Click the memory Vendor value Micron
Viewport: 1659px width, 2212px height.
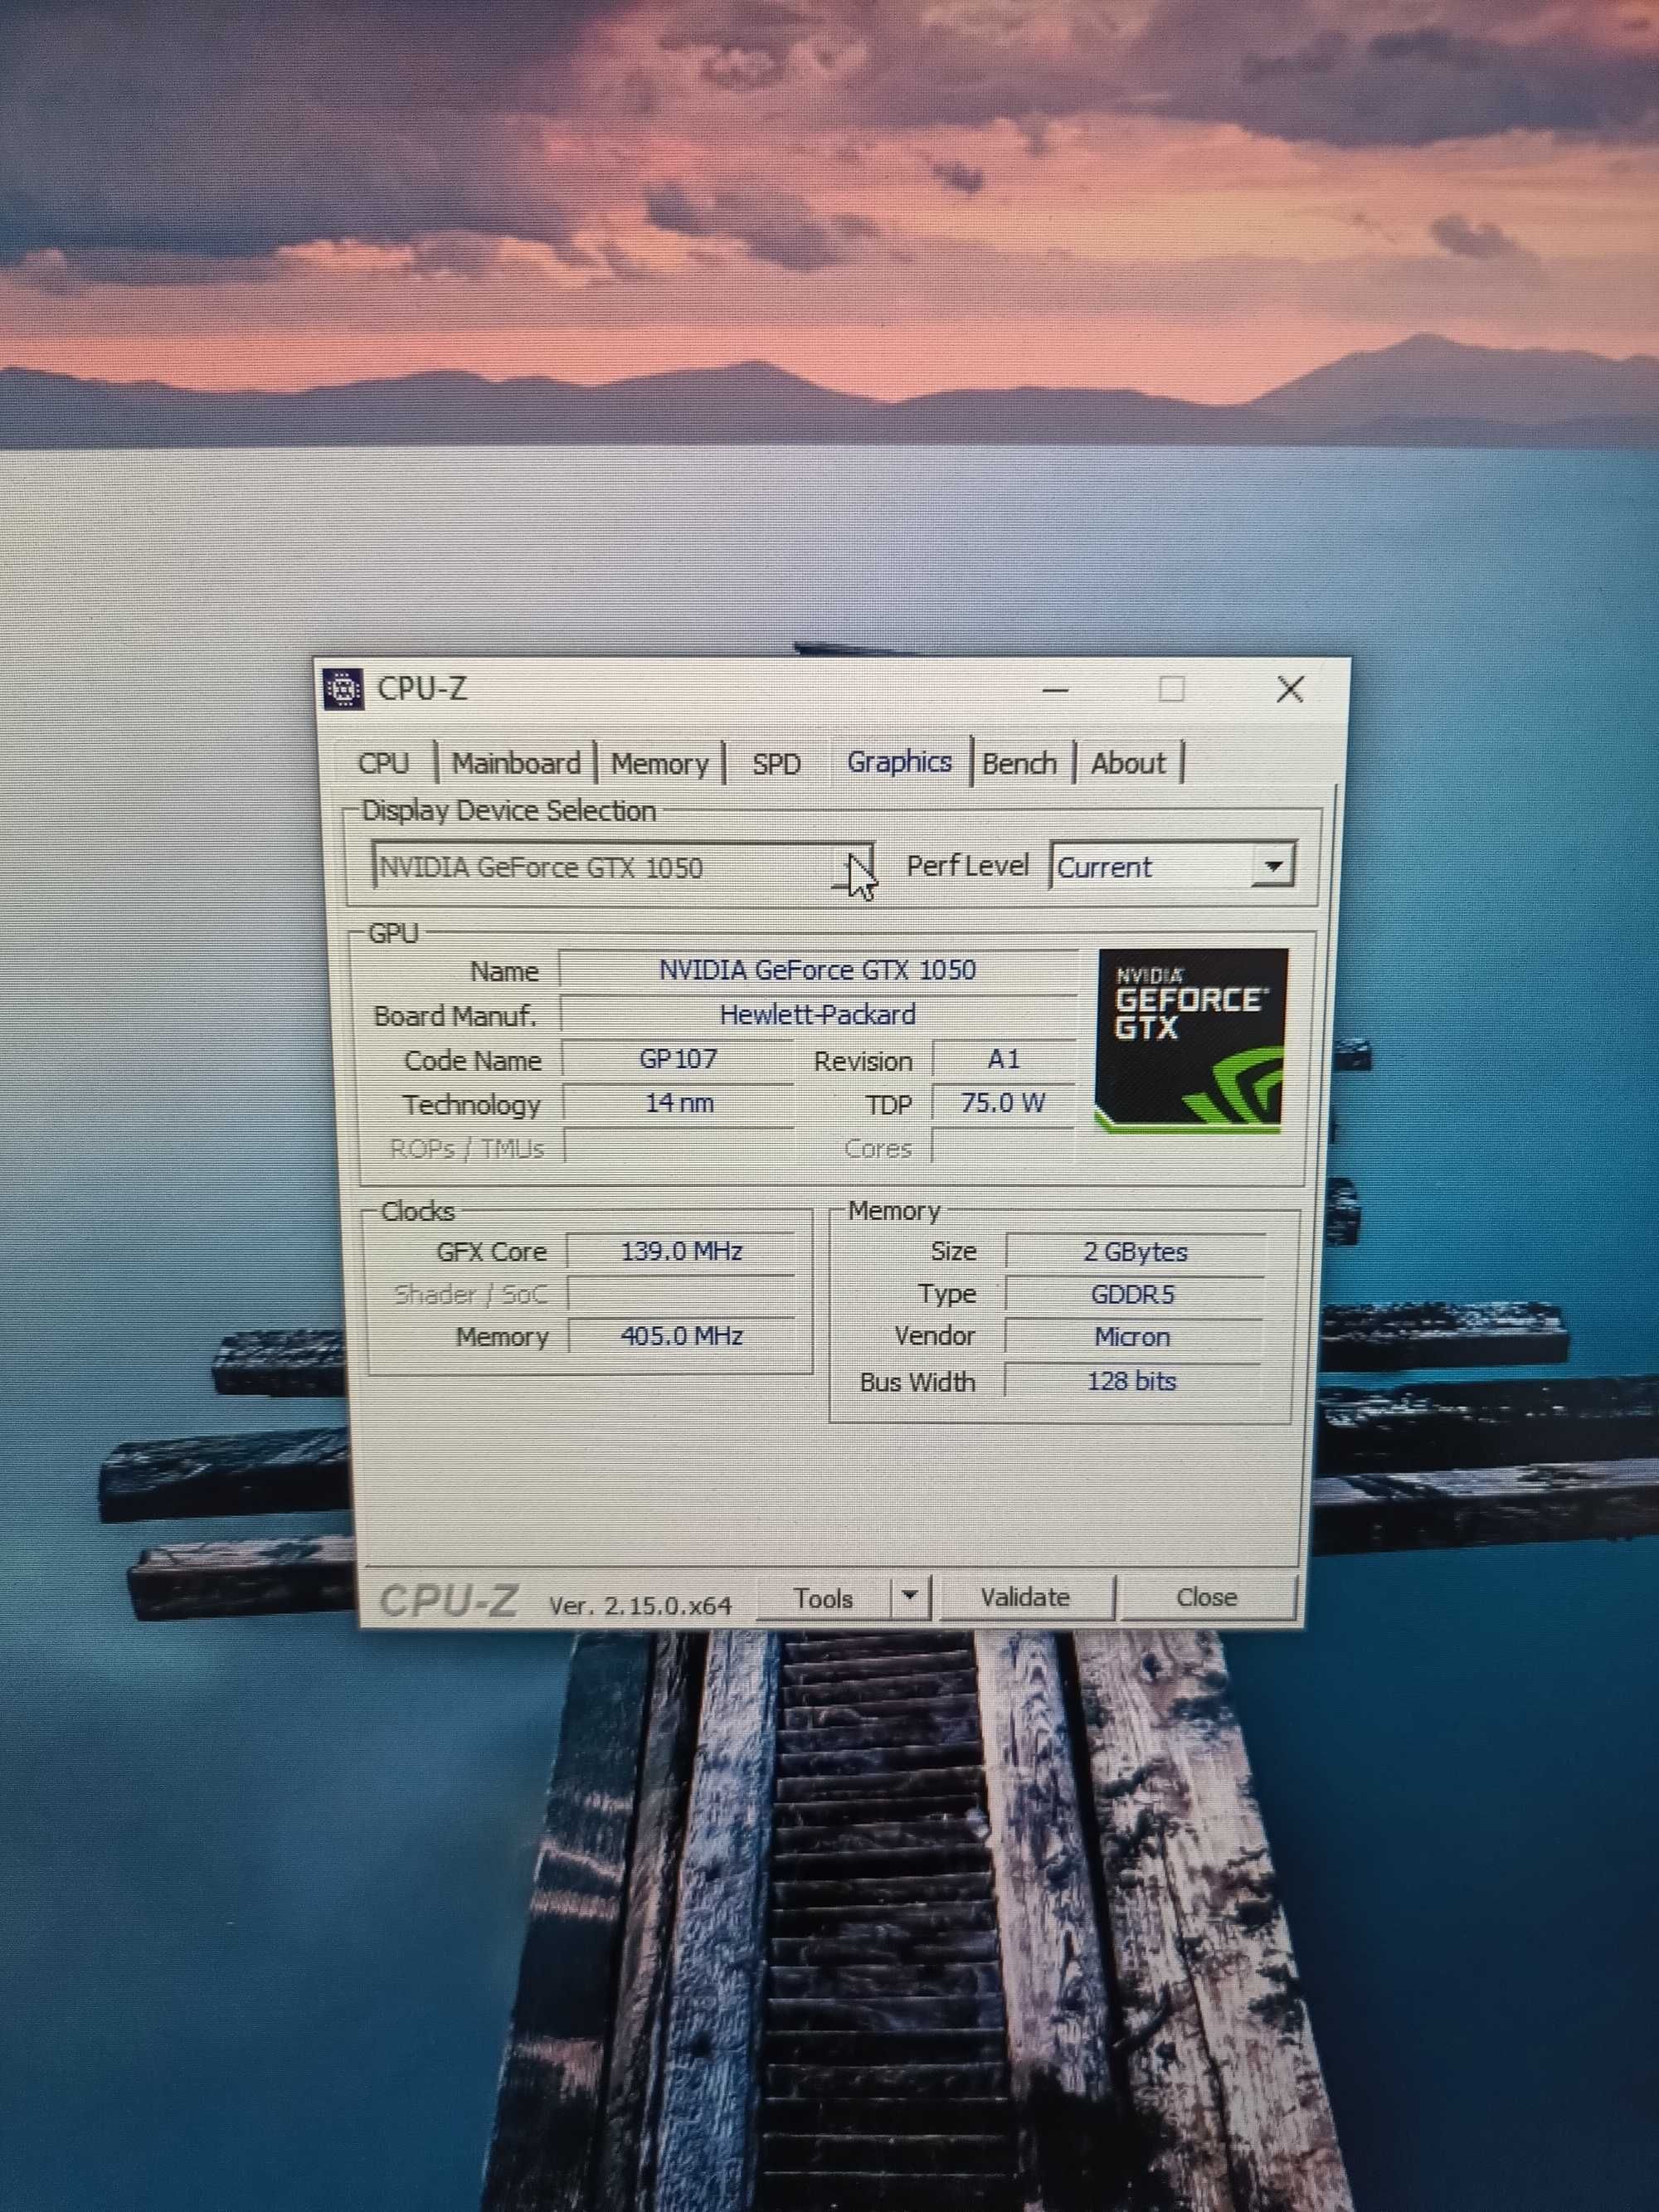tap(1132, 1337)
